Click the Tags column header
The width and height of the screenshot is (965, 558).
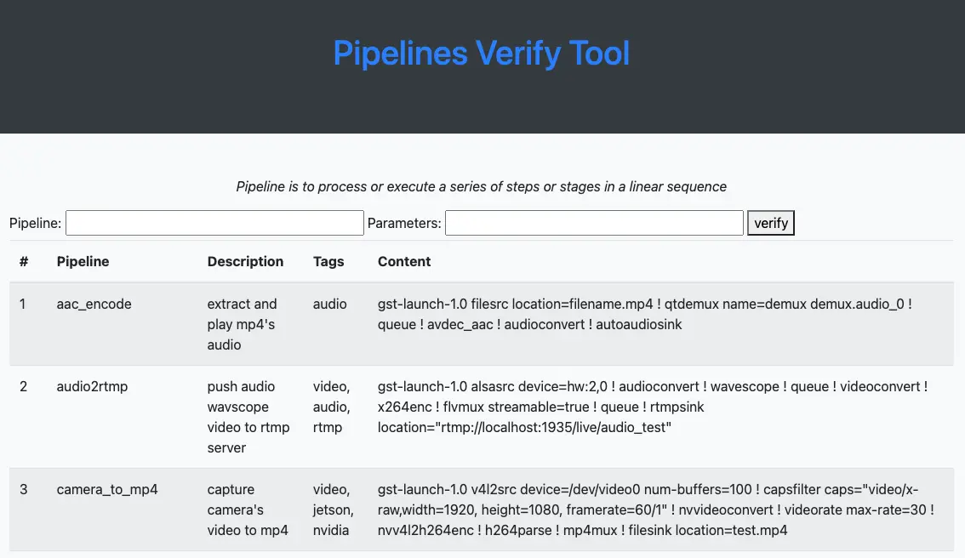coord(328,261)
